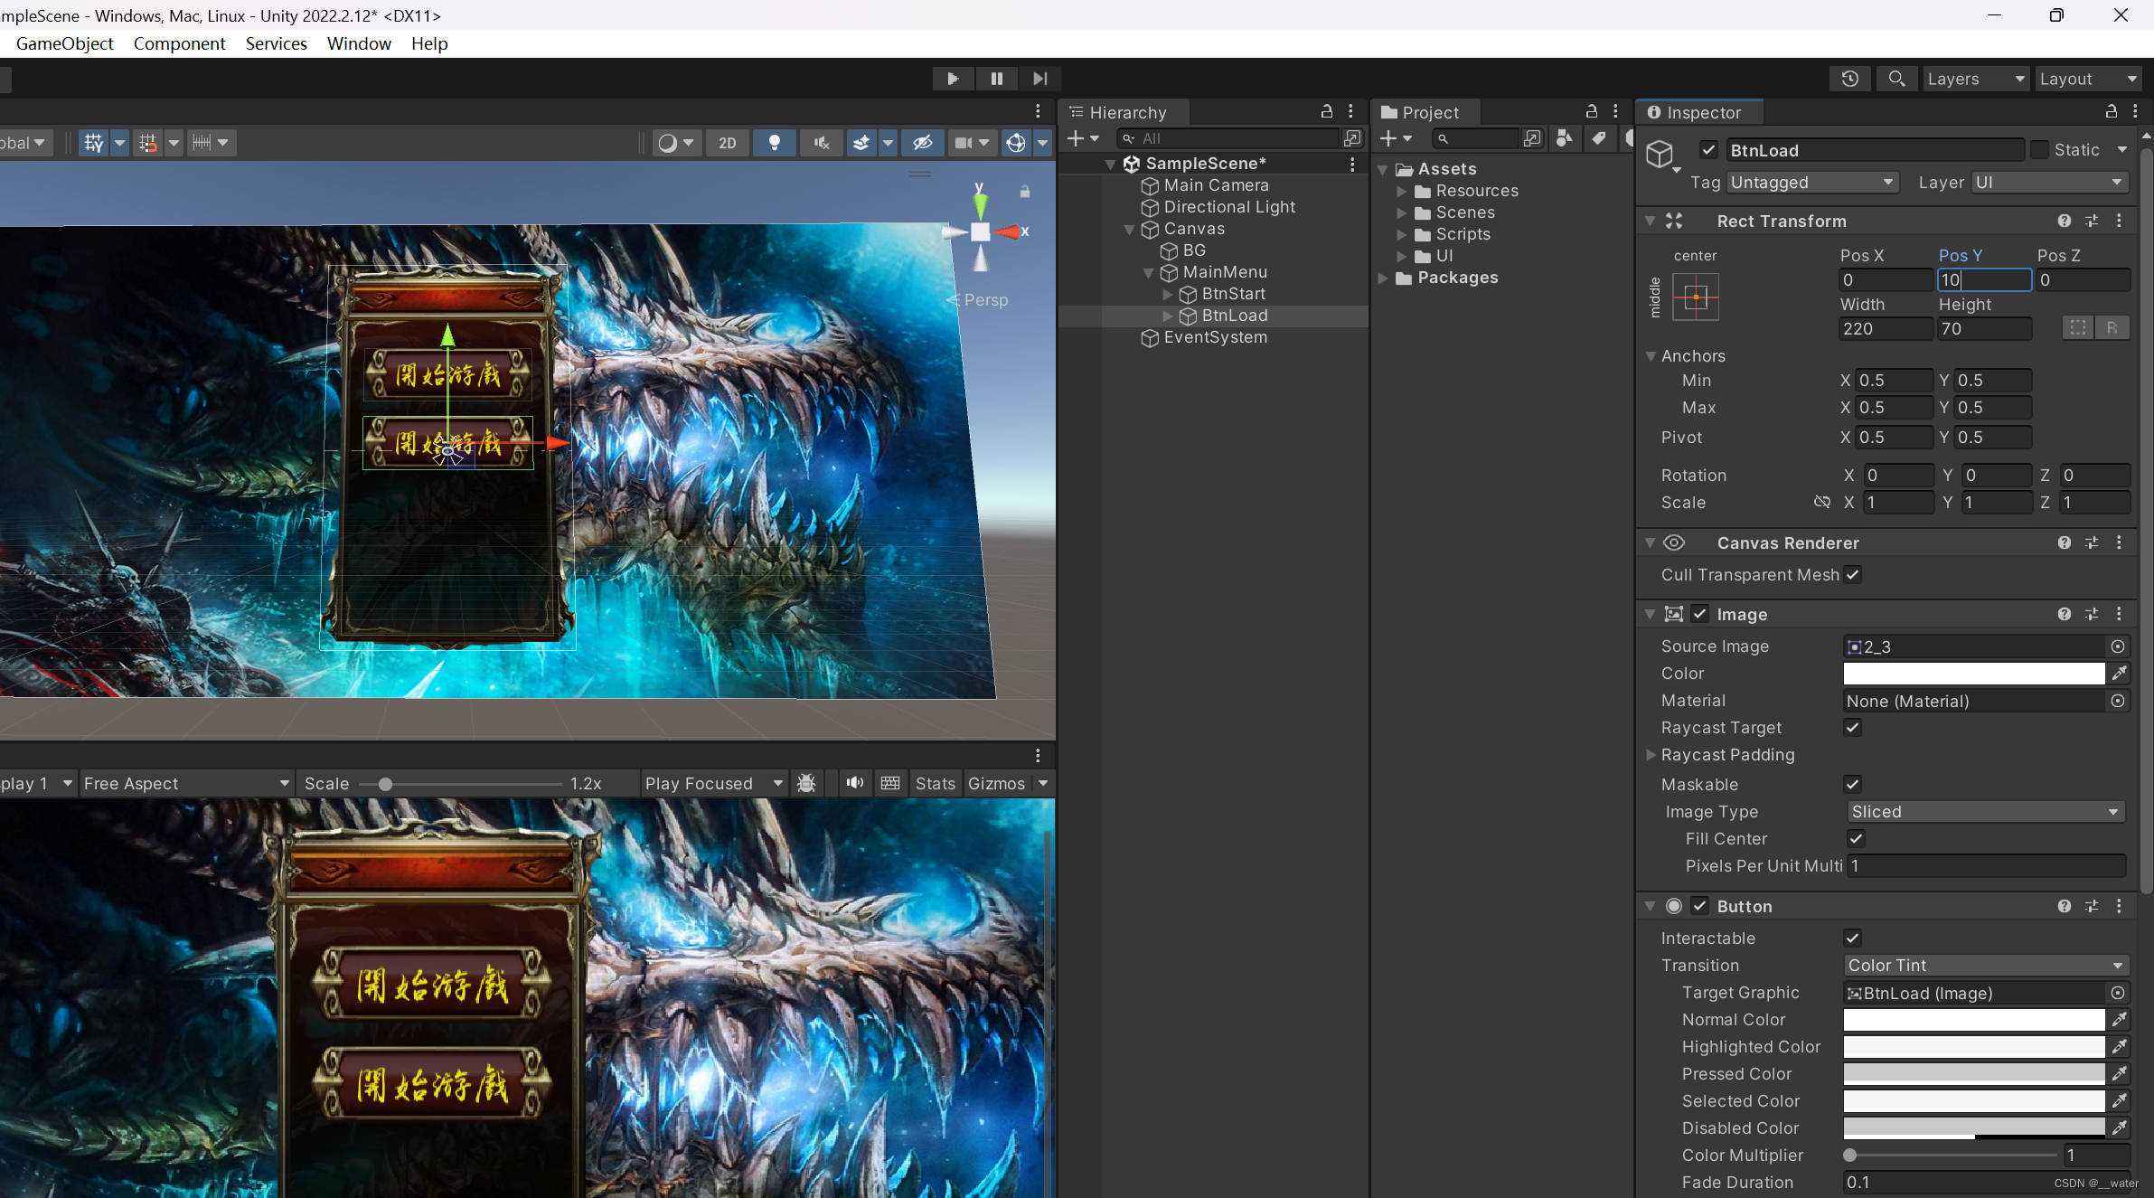Click the Scene gizmos globe icon

click(1016, 143)
